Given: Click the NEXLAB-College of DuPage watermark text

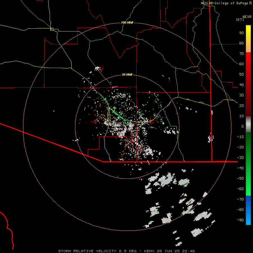Looking at the screenshot, I should pos(226,3).
